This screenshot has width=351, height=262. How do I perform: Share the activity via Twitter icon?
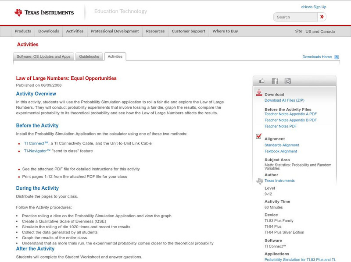pos(288,81)
